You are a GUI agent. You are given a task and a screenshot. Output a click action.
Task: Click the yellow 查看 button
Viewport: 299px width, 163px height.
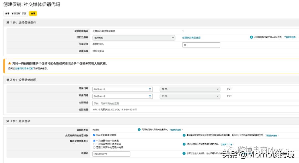tap(33, 13)
